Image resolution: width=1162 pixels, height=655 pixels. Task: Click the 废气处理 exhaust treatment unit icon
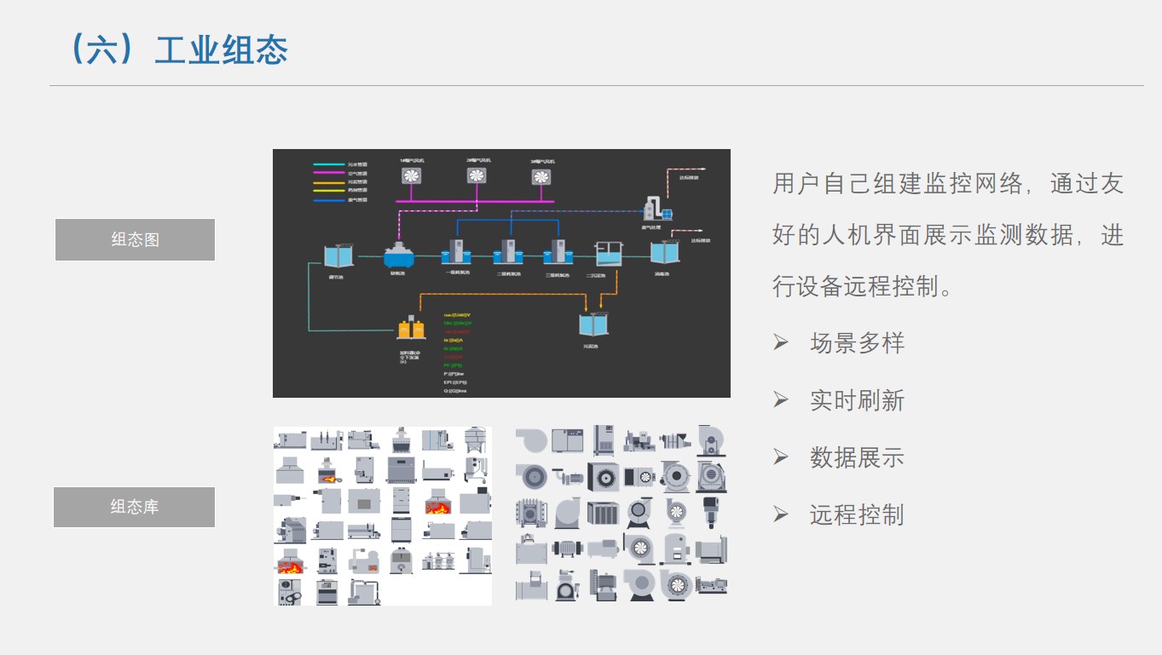656,209
